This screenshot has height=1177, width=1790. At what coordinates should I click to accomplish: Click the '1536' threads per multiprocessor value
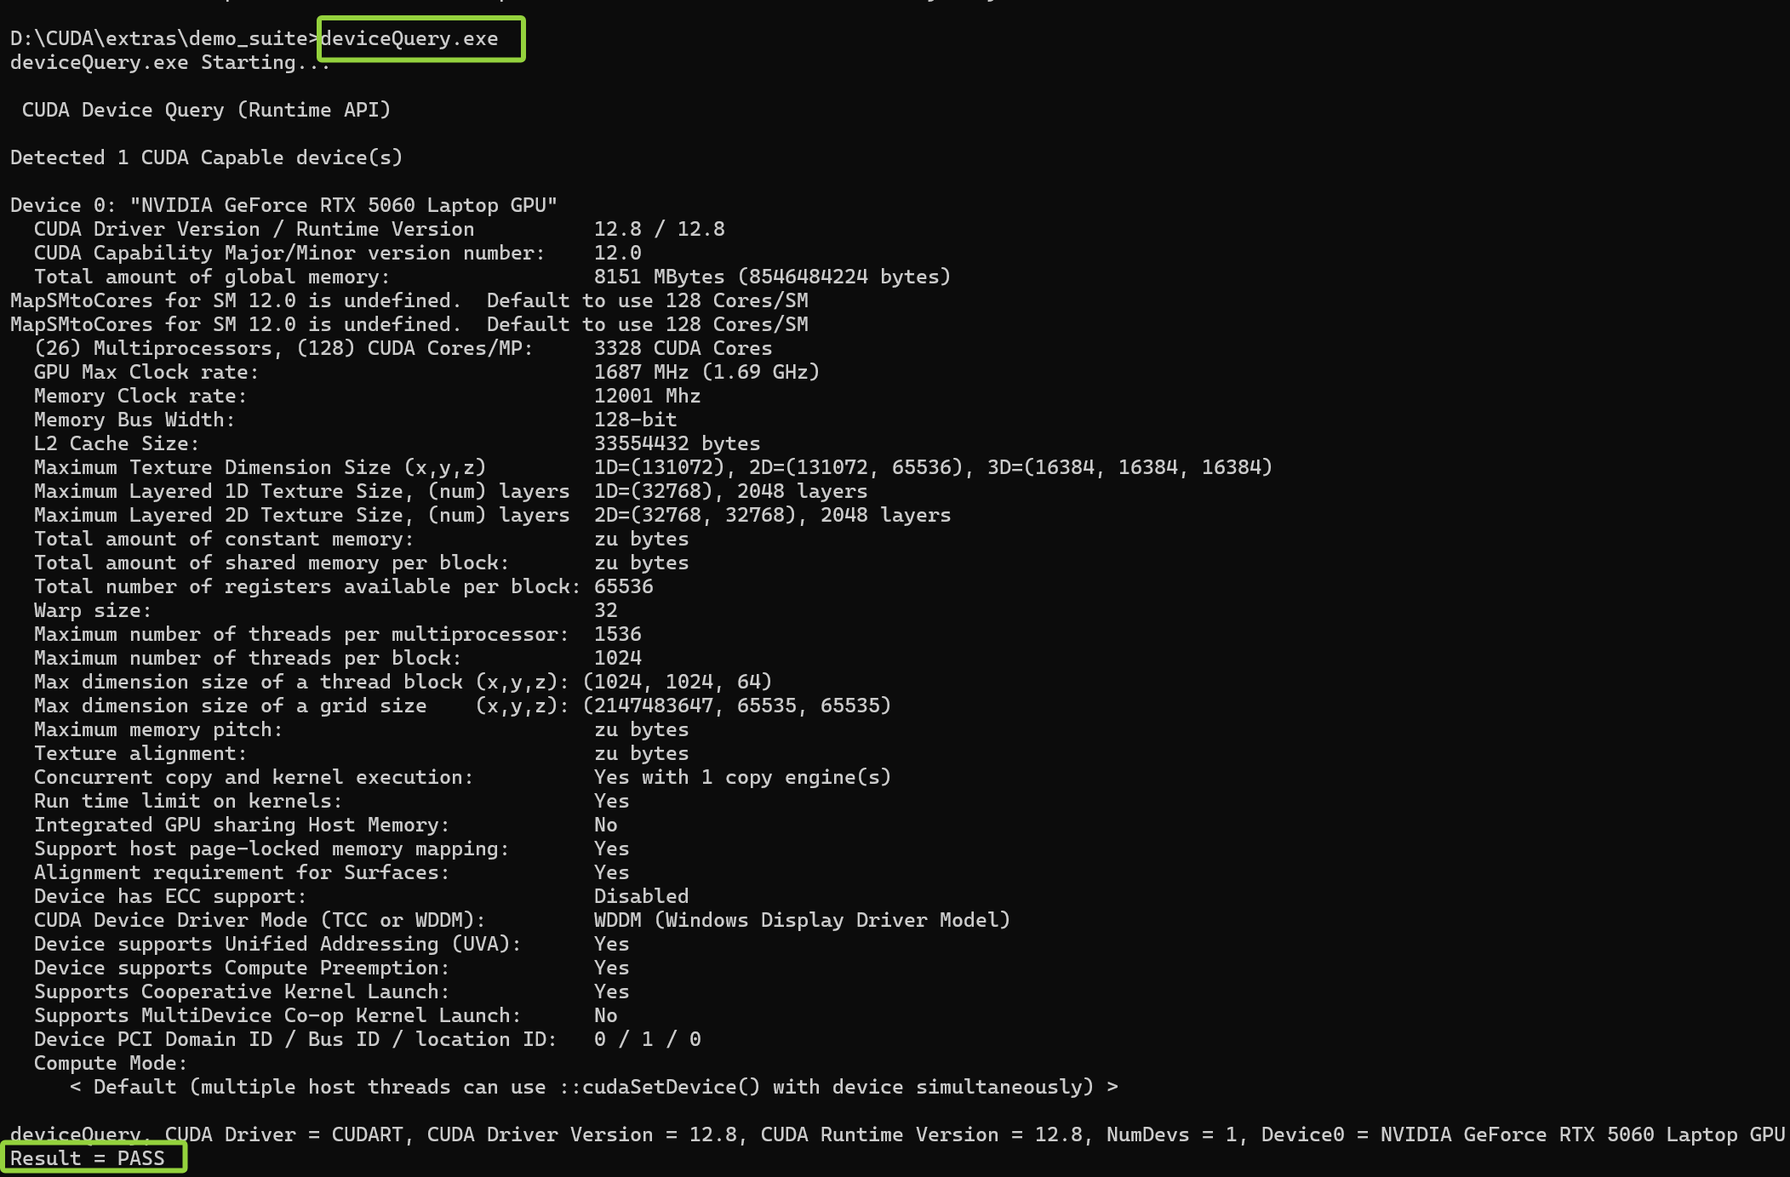coord(617,635)
